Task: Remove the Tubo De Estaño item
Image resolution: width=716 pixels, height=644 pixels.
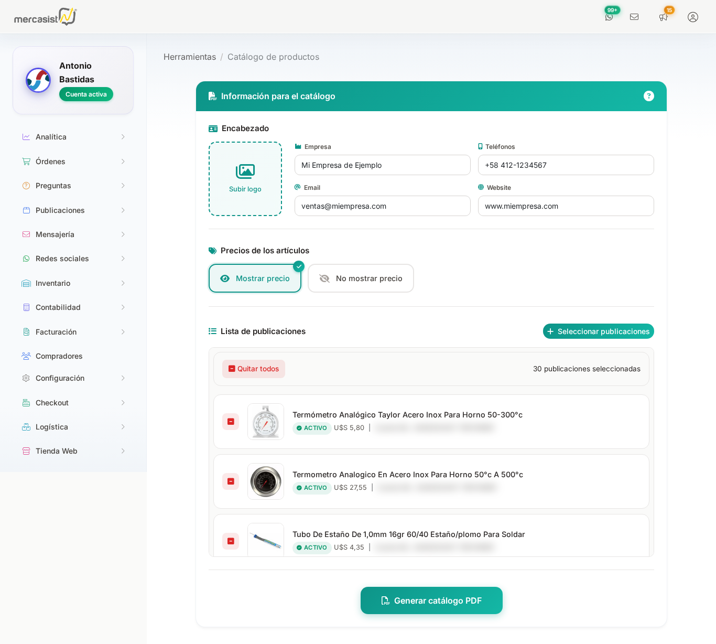Action: [231, 541]
